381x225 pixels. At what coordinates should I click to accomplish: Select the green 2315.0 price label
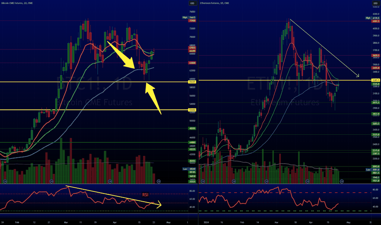pyautogui.click(x=376, y=151)
